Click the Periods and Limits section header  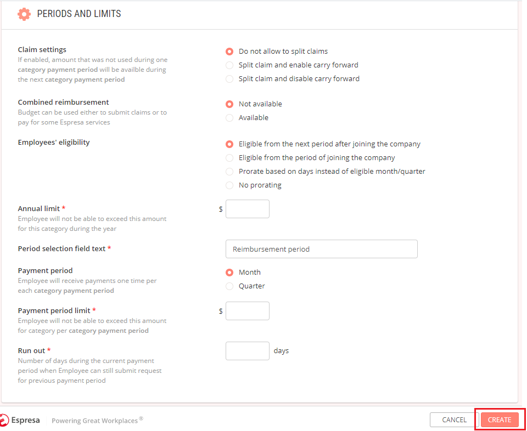pos(79,14)
